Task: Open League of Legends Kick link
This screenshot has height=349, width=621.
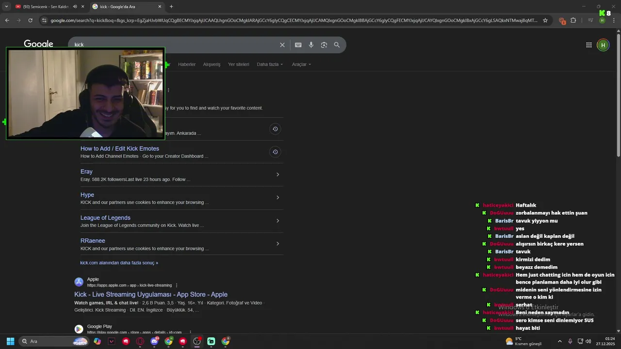Action: [105, 218]
